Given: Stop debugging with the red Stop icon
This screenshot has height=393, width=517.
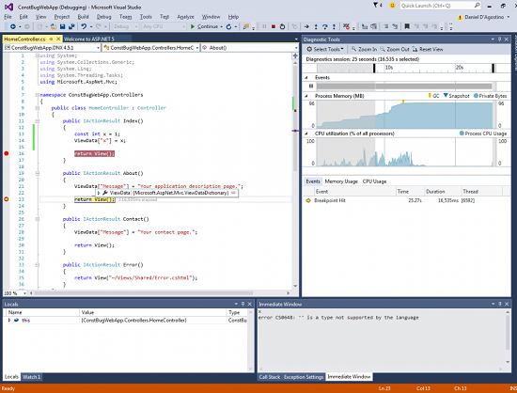Looking at the screenshot, I should 274,26.
